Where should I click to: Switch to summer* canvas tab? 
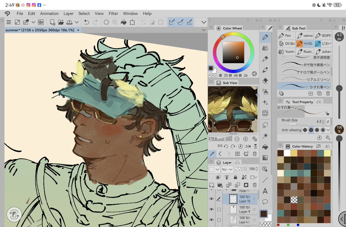point(43,30)
